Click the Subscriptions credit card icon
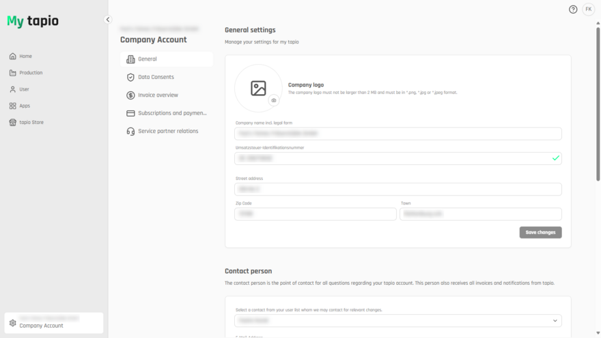This screenshot has height=338, width=601. 130,113
